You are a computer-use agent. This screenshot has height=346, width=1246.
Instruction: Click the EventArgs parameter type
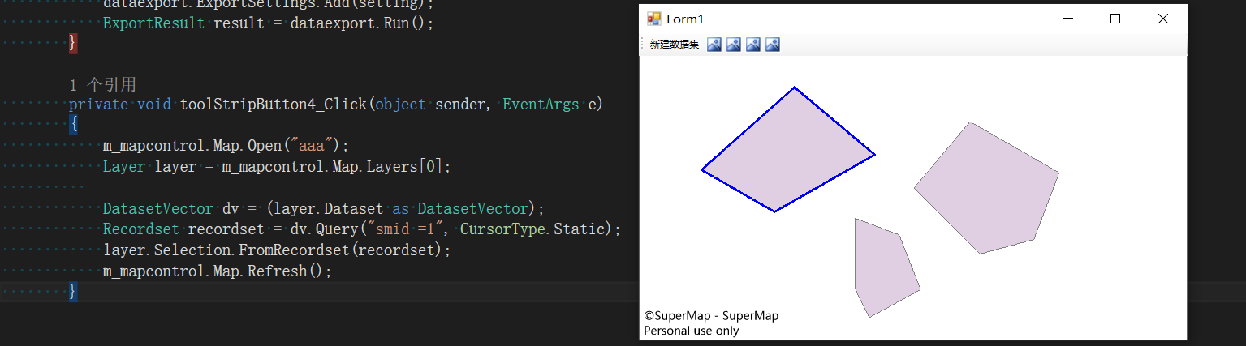[x=541, y=105]
